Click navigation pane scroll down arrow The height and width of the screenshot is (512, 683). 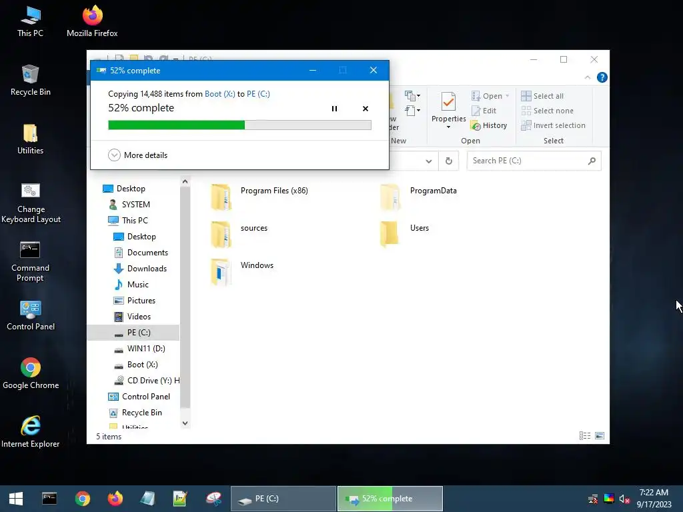(185, 423)
